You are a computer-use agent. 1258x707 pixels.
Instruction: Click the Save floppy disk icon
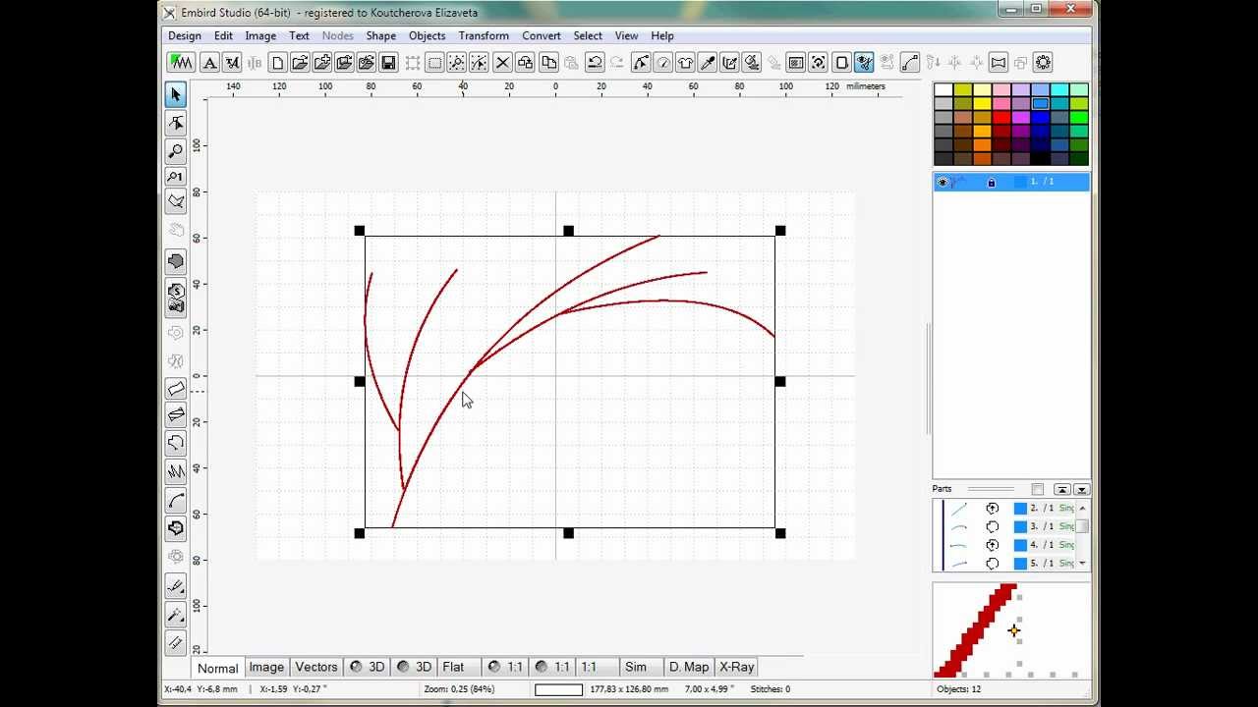coord(388,63)
